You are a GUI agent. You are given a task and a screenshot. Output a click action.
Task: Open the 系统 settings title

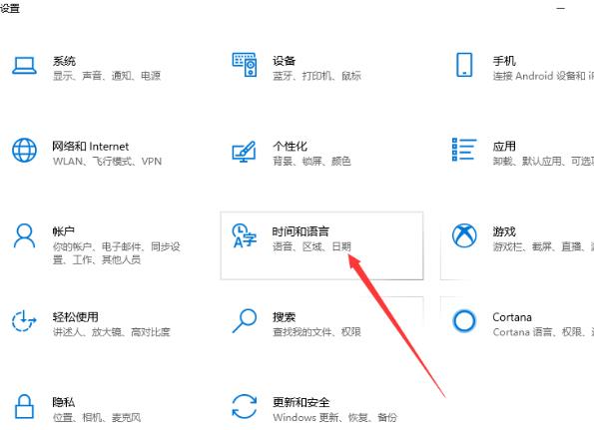pyautogui.click(x=64, y=61)
